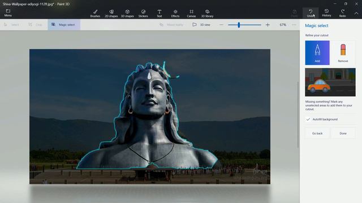The width and height of the screenshot is (362, 203).
Task: Select the Text tool
Action: click(x=160, y=14)
